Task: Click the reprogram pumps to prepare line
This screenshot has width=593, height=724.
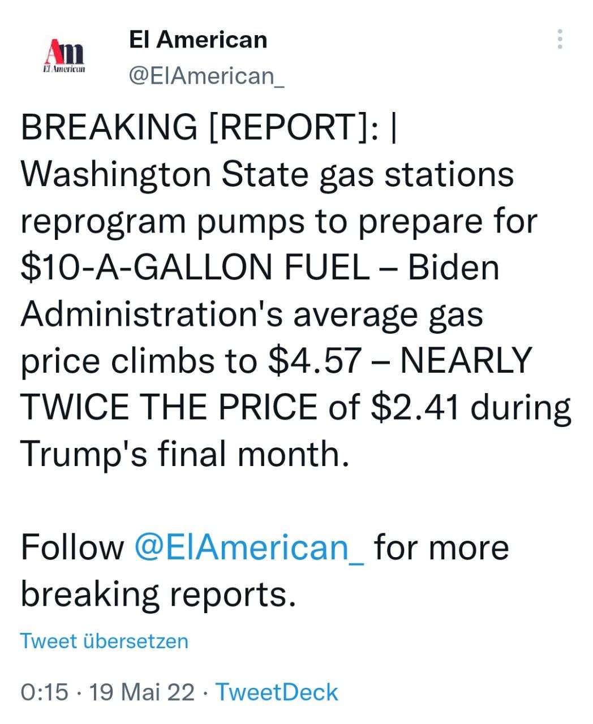Action: [278, 221]
